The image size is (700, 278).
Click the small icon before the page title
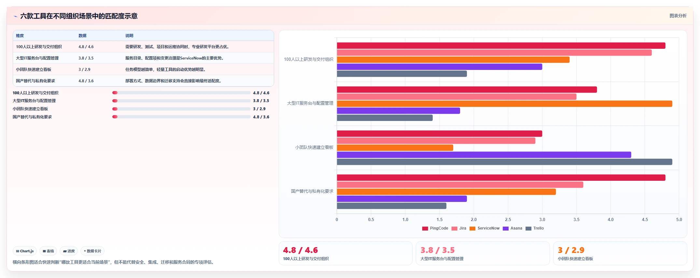click(x=15, y=16)
